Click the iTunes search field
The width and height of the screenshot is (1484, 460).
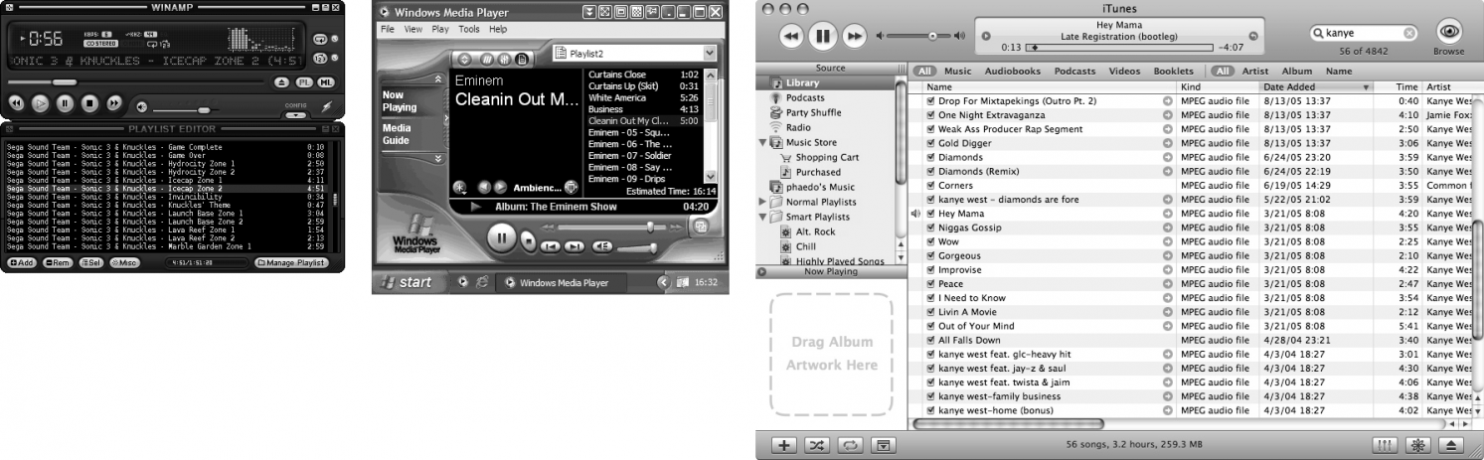1364,33
